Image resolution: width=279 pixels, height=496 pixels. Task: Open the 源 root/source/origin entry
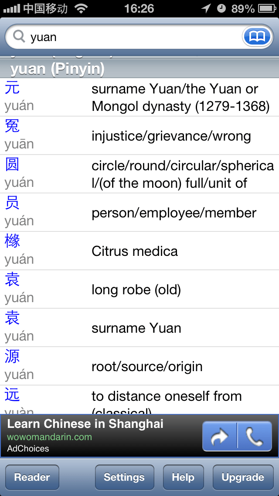click(139, 366)
